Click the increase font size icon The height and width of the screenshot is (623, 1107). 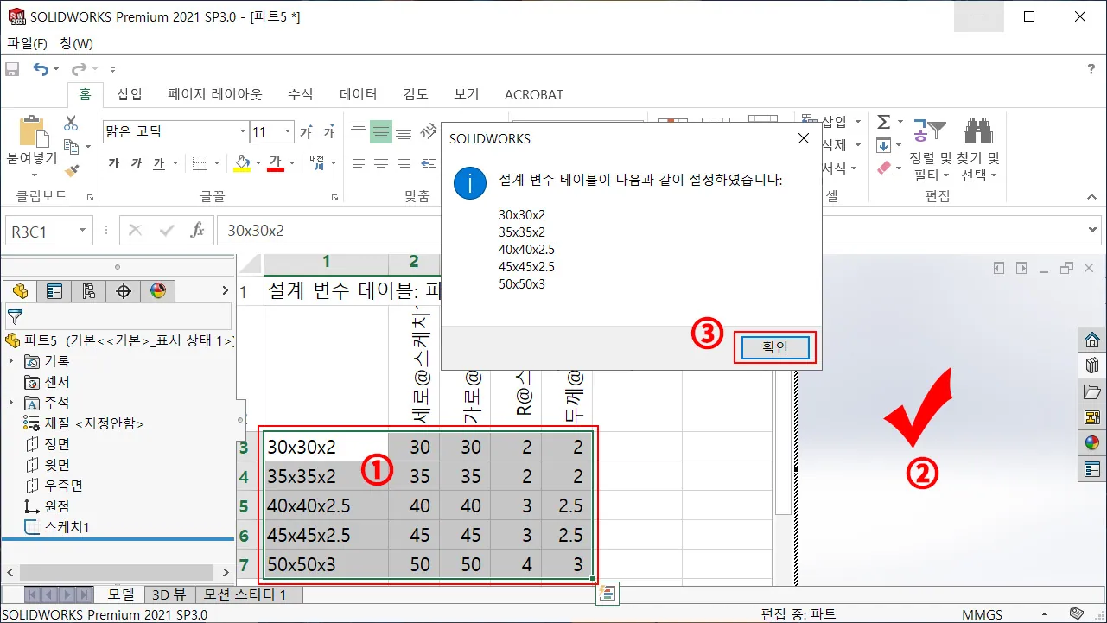coord(306,132)
